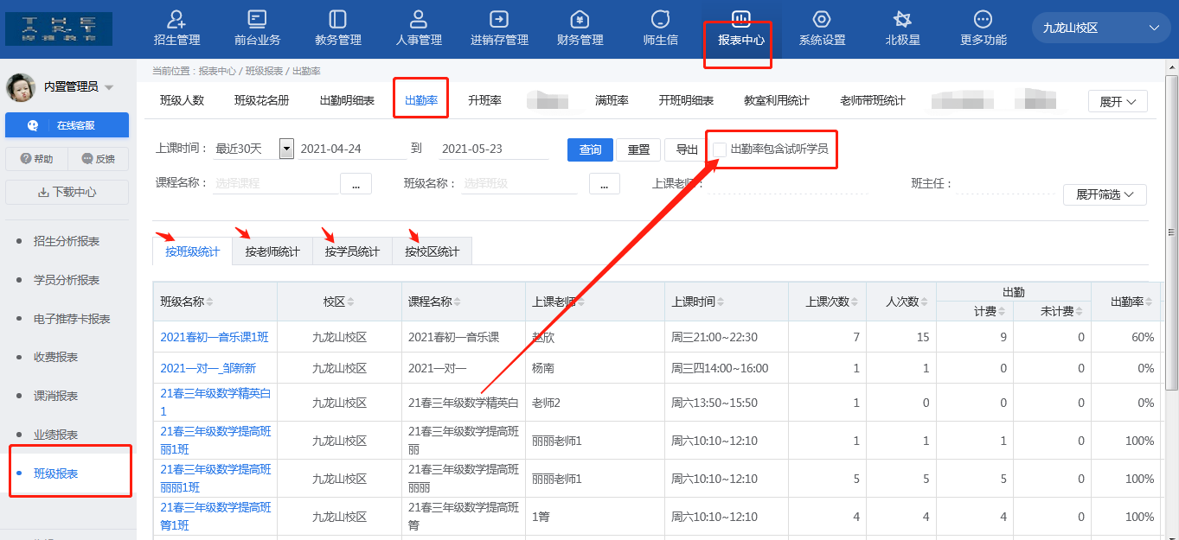Image resolution: width=1179 pixels, height=540 pixels.
Task: Open 在线客服 online support
Action: click(67, 125)
